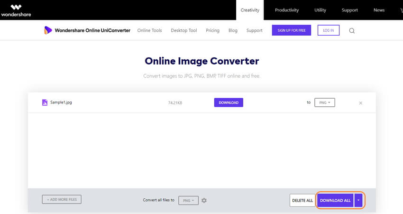Open the News menu
Viewport: 403px width, 214px height.
379,10
